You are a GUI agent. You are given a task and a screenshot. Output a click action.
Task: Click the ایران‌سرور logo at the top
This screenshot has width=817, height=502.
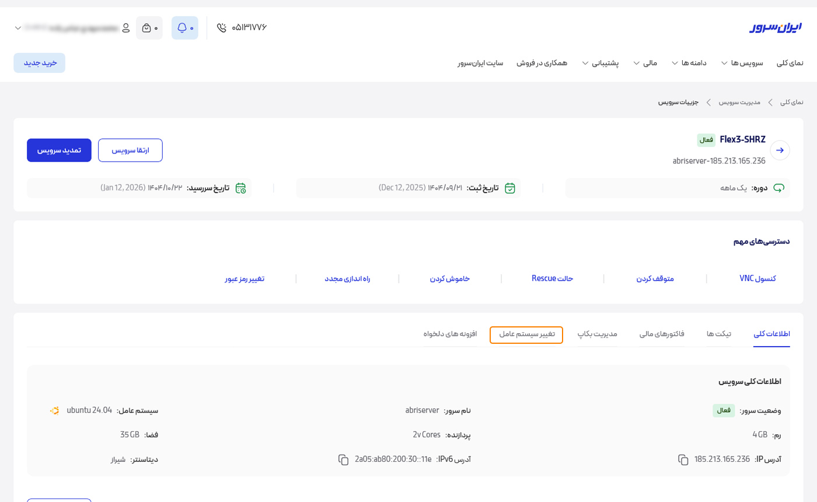coord(777,27)
